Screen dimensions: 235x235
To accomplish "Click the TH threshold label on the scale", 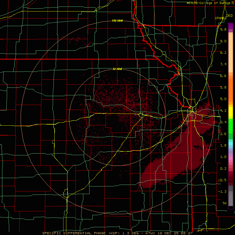I will click(x=224, y=203).
